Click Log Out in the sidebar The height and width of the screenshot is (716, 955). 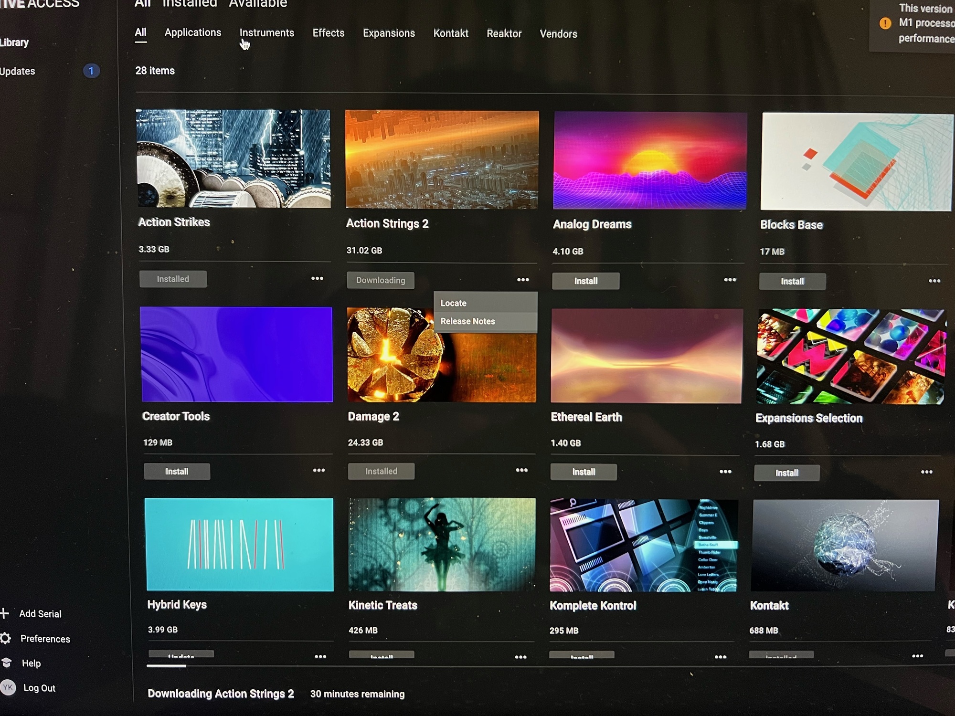click(39, 688)
